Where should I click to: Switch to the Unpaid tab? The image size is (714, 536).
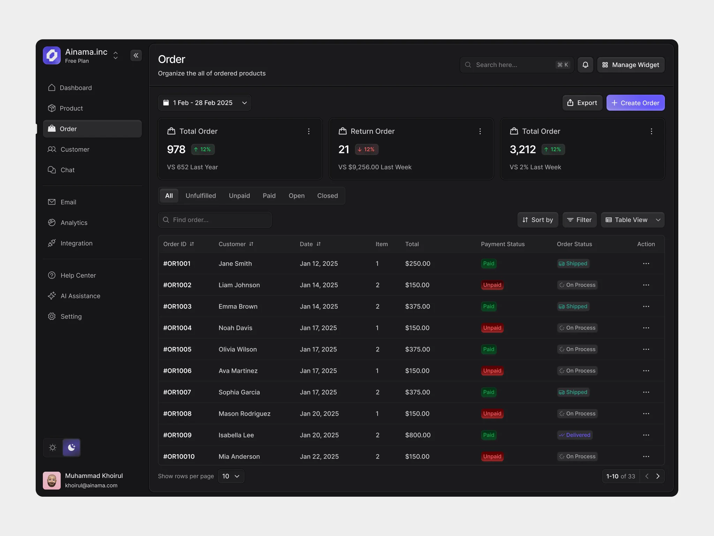click(x=240, y=196)
